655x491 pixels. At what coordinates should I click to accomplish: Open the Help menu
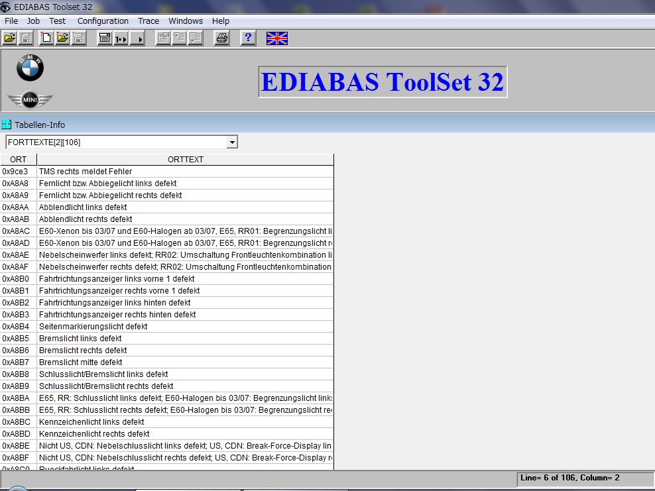(x=221, y=21)
